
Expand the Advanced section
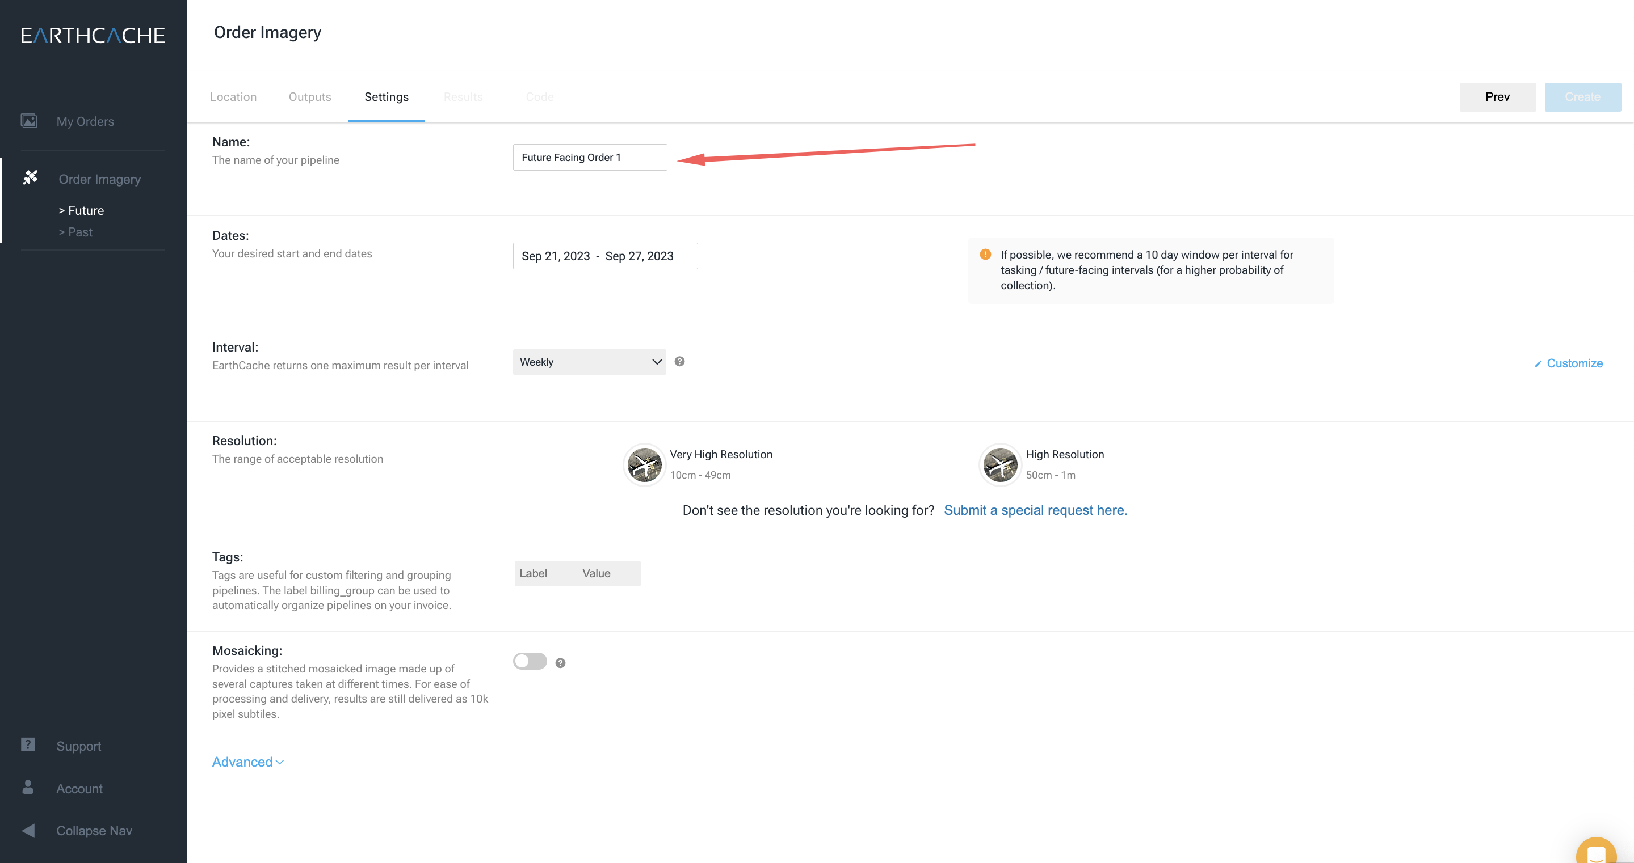pyautogui.click(x=248, y=762)
